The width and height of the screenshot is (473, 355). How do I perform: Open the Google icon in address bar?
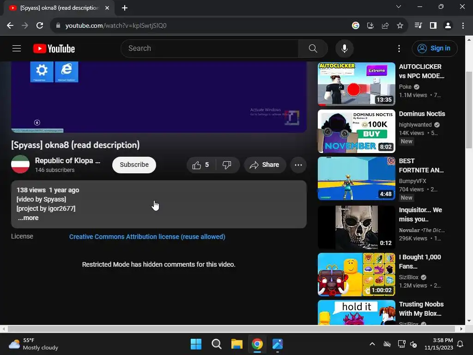[x=355, y=26]
